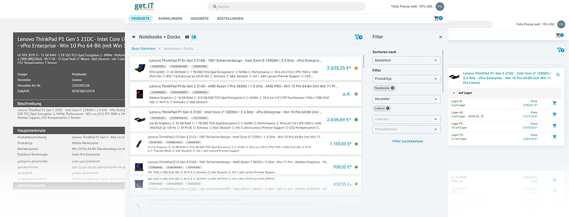Click the a.A. price label
This screenshot has width=569, height=217.
(x=347, y=94)
